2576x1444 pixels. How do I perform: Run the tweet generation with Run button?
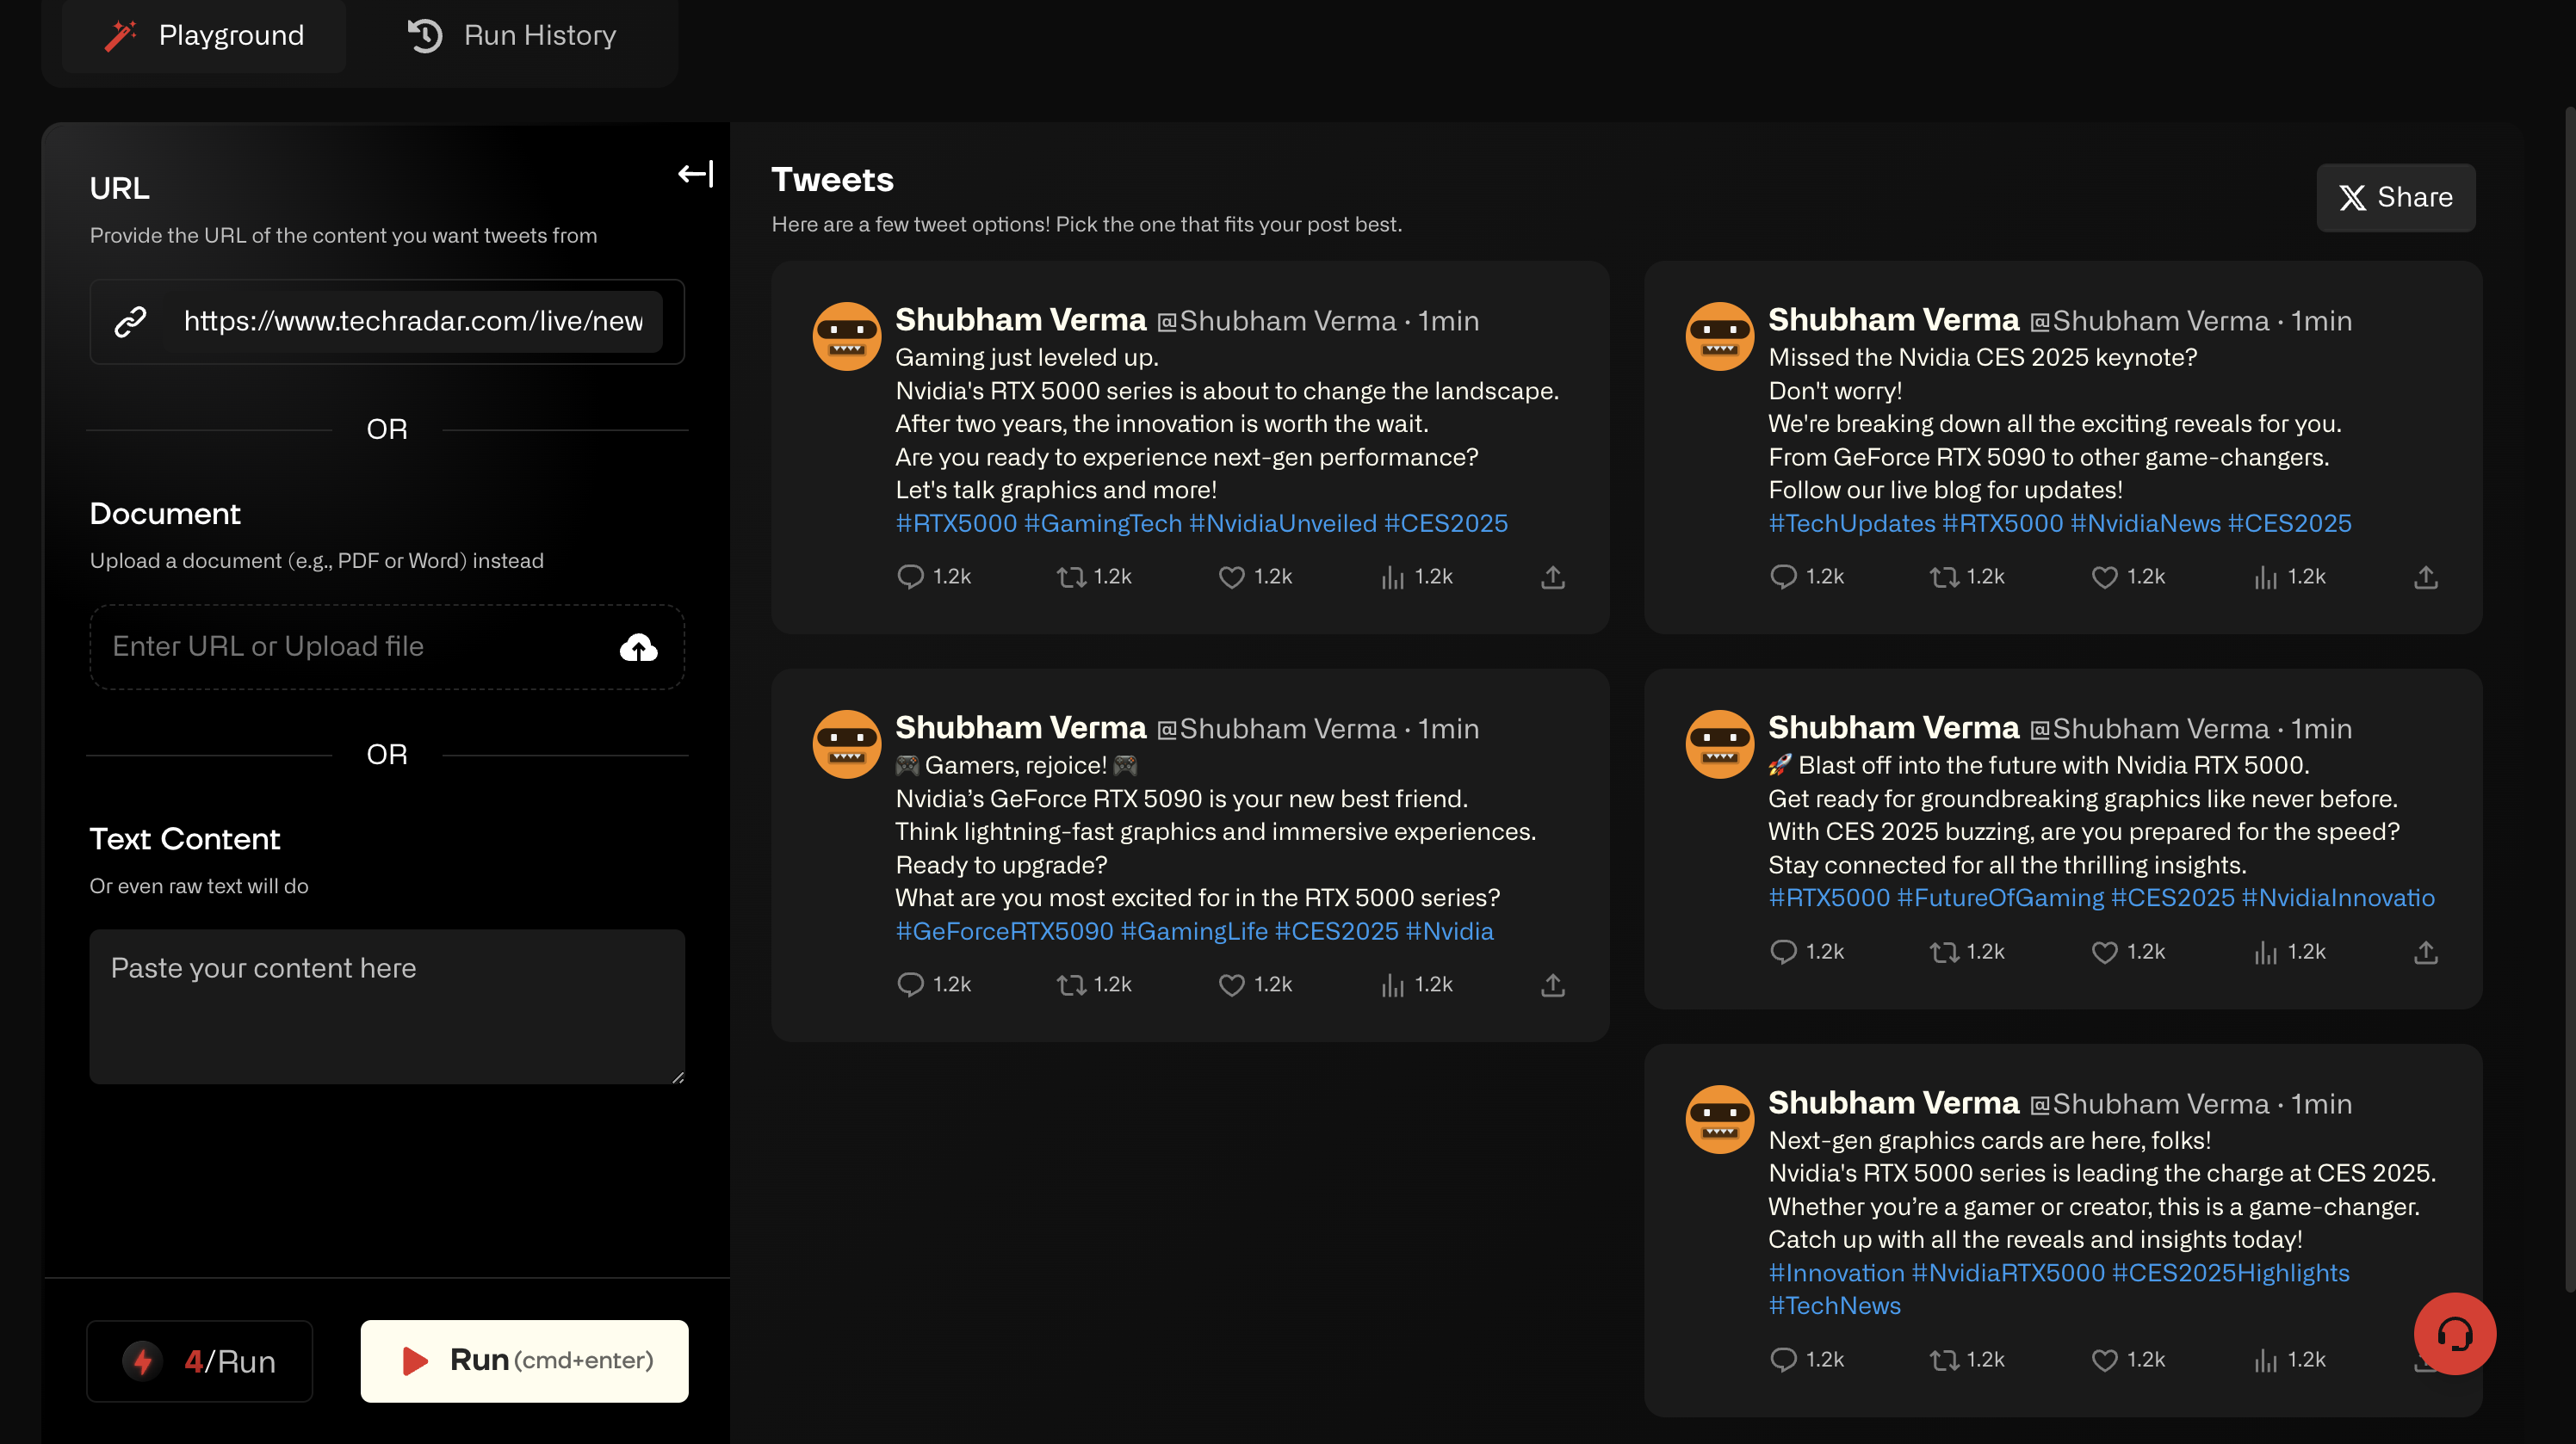point(524,1361)
